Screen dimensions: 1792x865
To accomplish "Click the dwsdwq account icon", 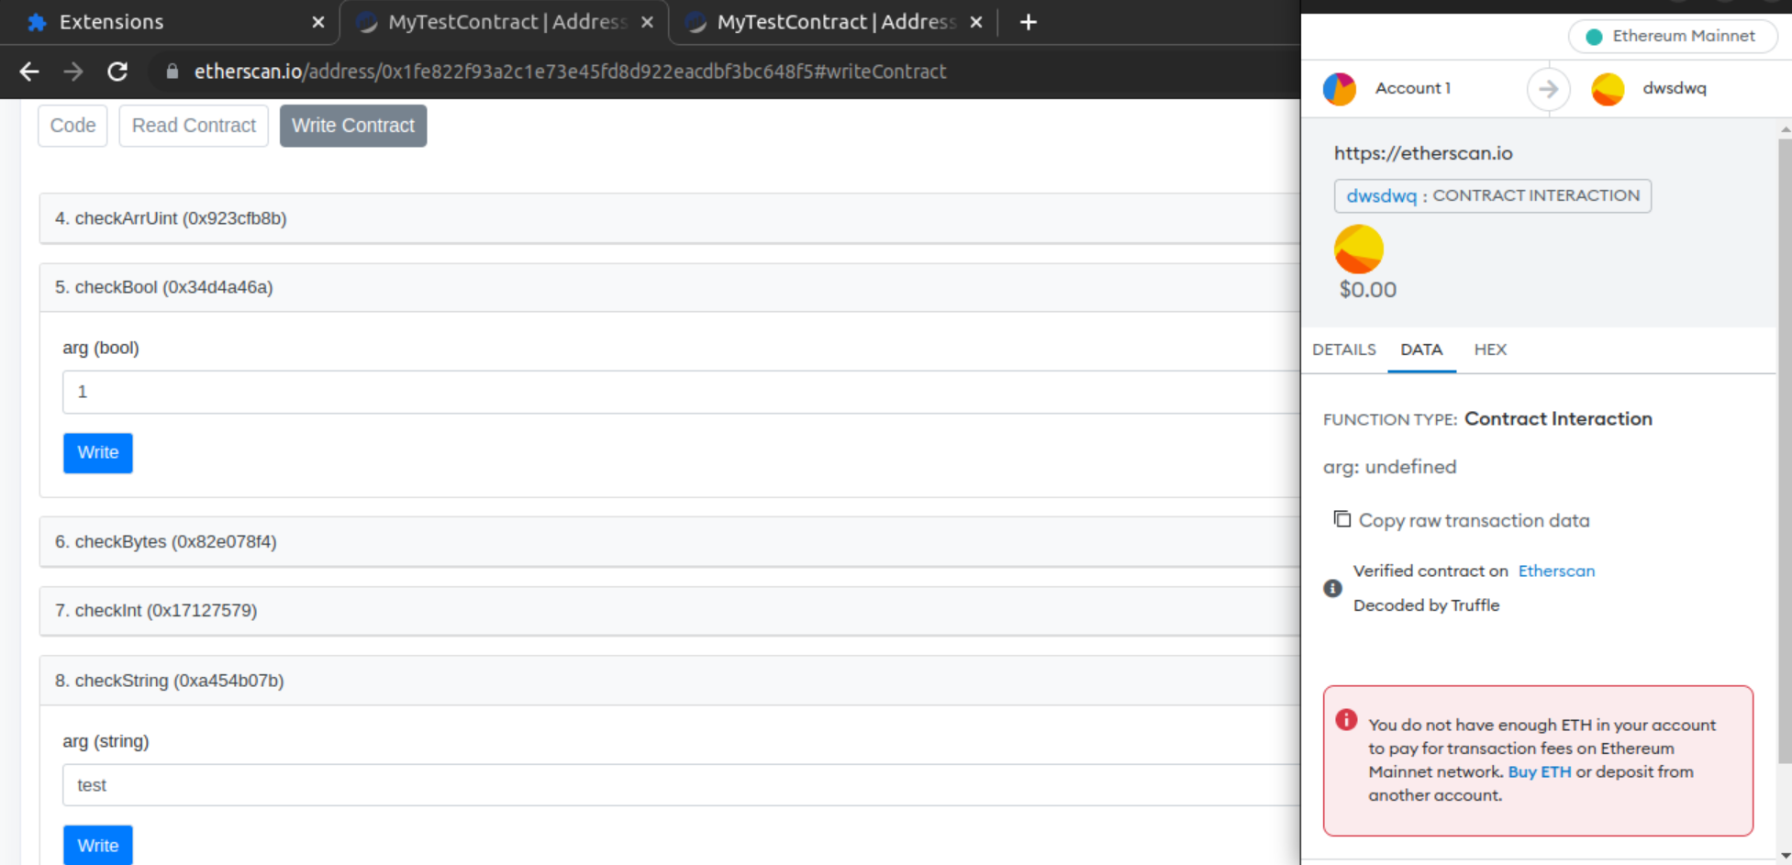I will point(1608,88).
